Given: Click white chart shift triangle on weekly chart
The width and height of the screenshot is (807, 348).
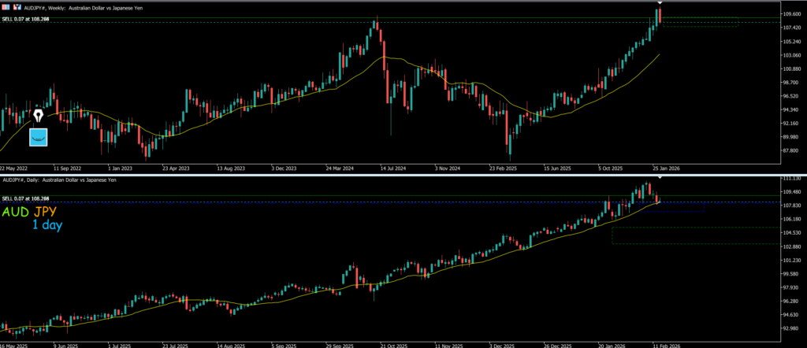Looking at the screenshot, I should (x=659, y=6).
